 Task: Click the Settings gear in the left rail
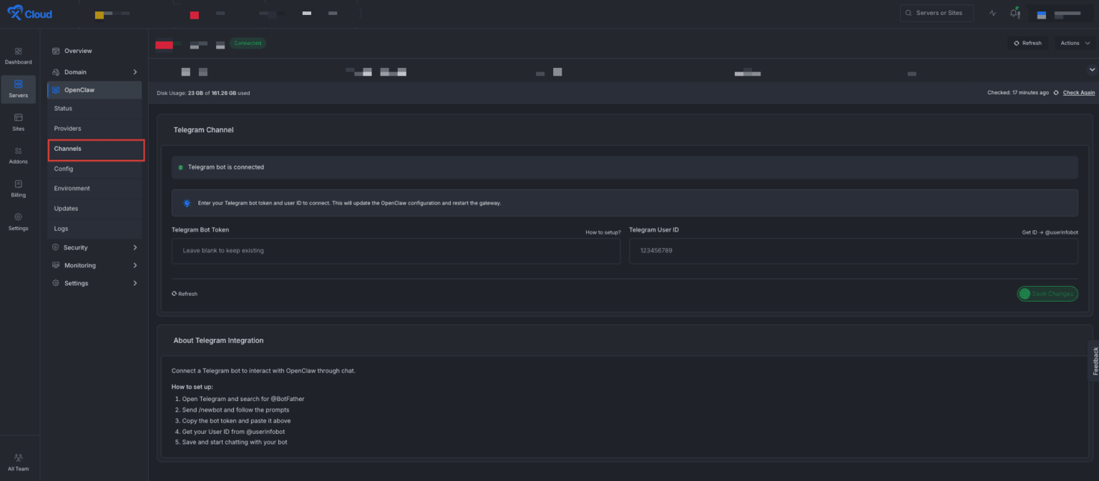click(19, 222)
